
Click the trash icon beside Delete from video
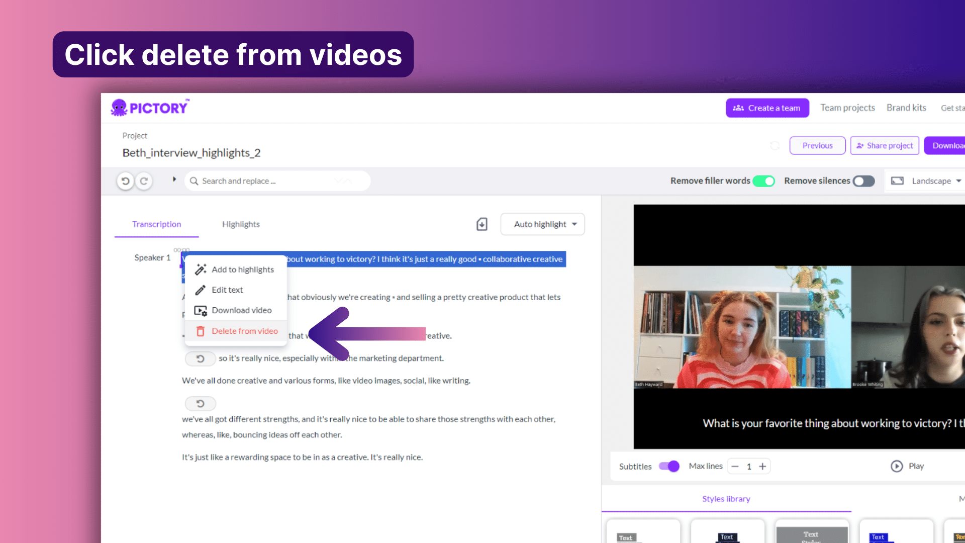tap(201, 331)
